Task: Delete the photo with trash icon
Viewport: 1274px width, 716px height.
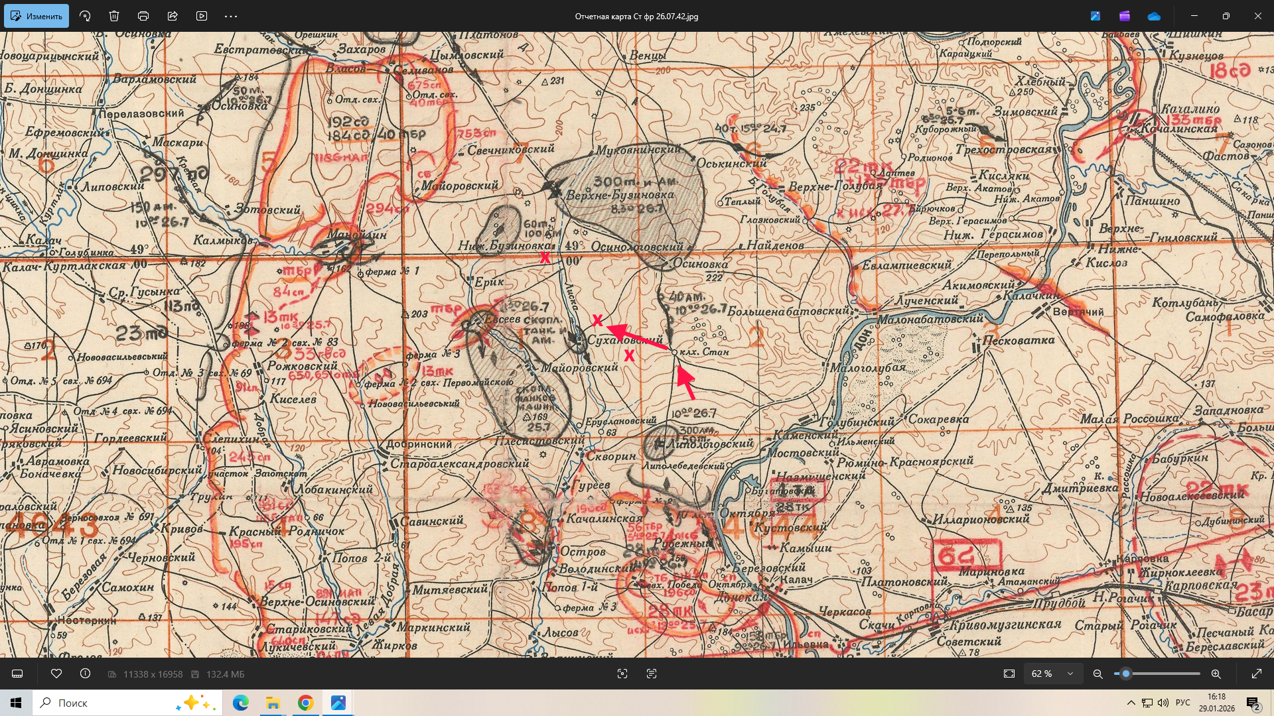Action: 114,16
